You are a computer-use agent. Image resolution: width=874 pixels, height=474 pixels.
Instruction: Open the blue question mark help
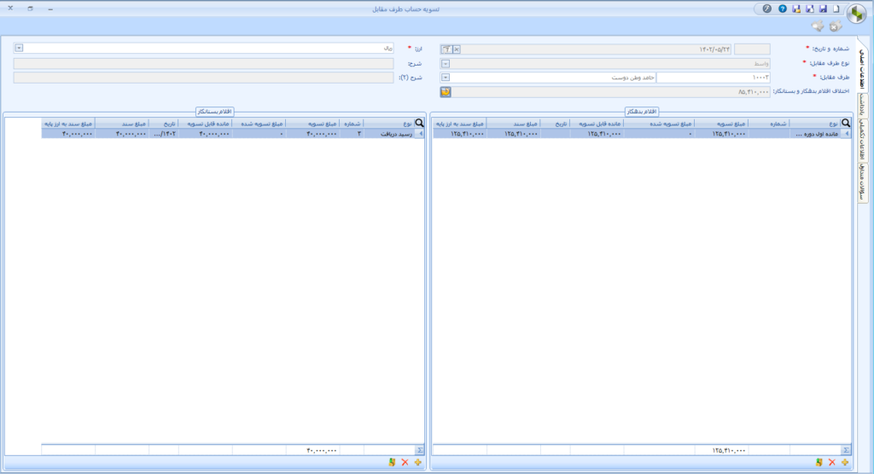783,9
